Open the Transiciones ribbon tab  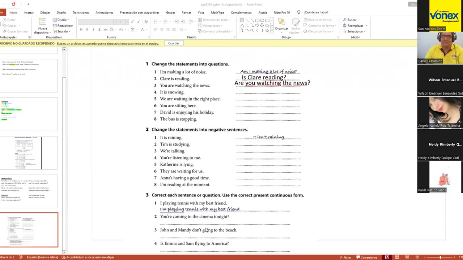[x=81, y=12]
